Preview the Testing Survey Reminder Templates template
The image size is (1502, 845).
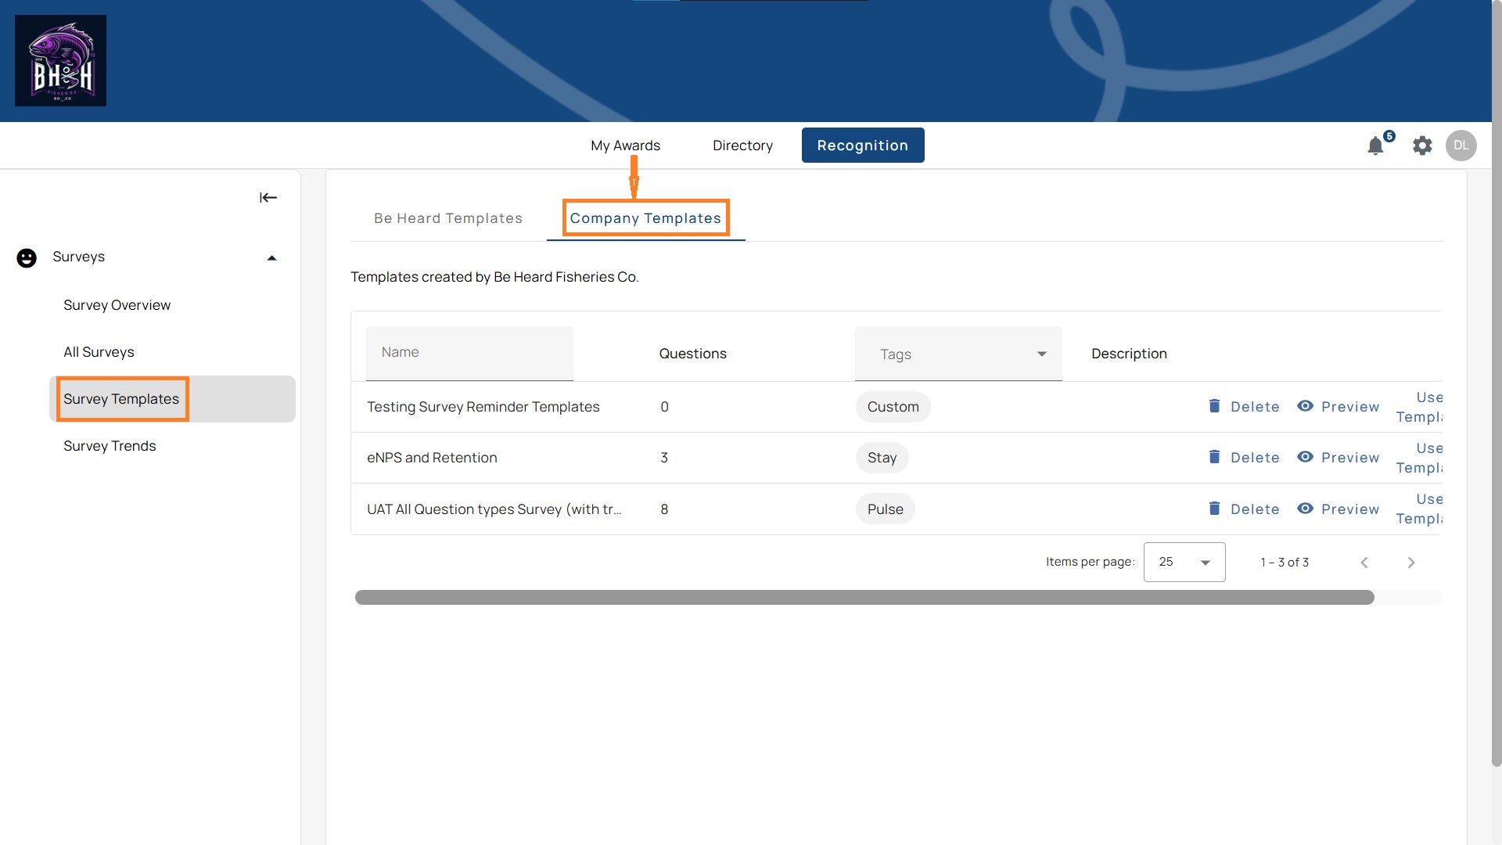pyautogui.click(x=1339, y=406)
